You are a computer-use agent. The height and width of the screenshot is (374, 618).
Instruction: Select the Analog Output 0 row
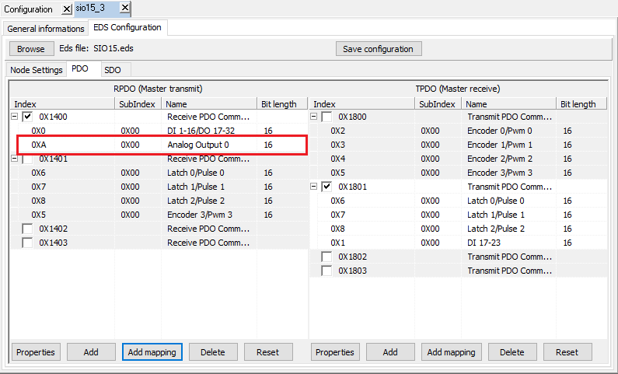197,145
